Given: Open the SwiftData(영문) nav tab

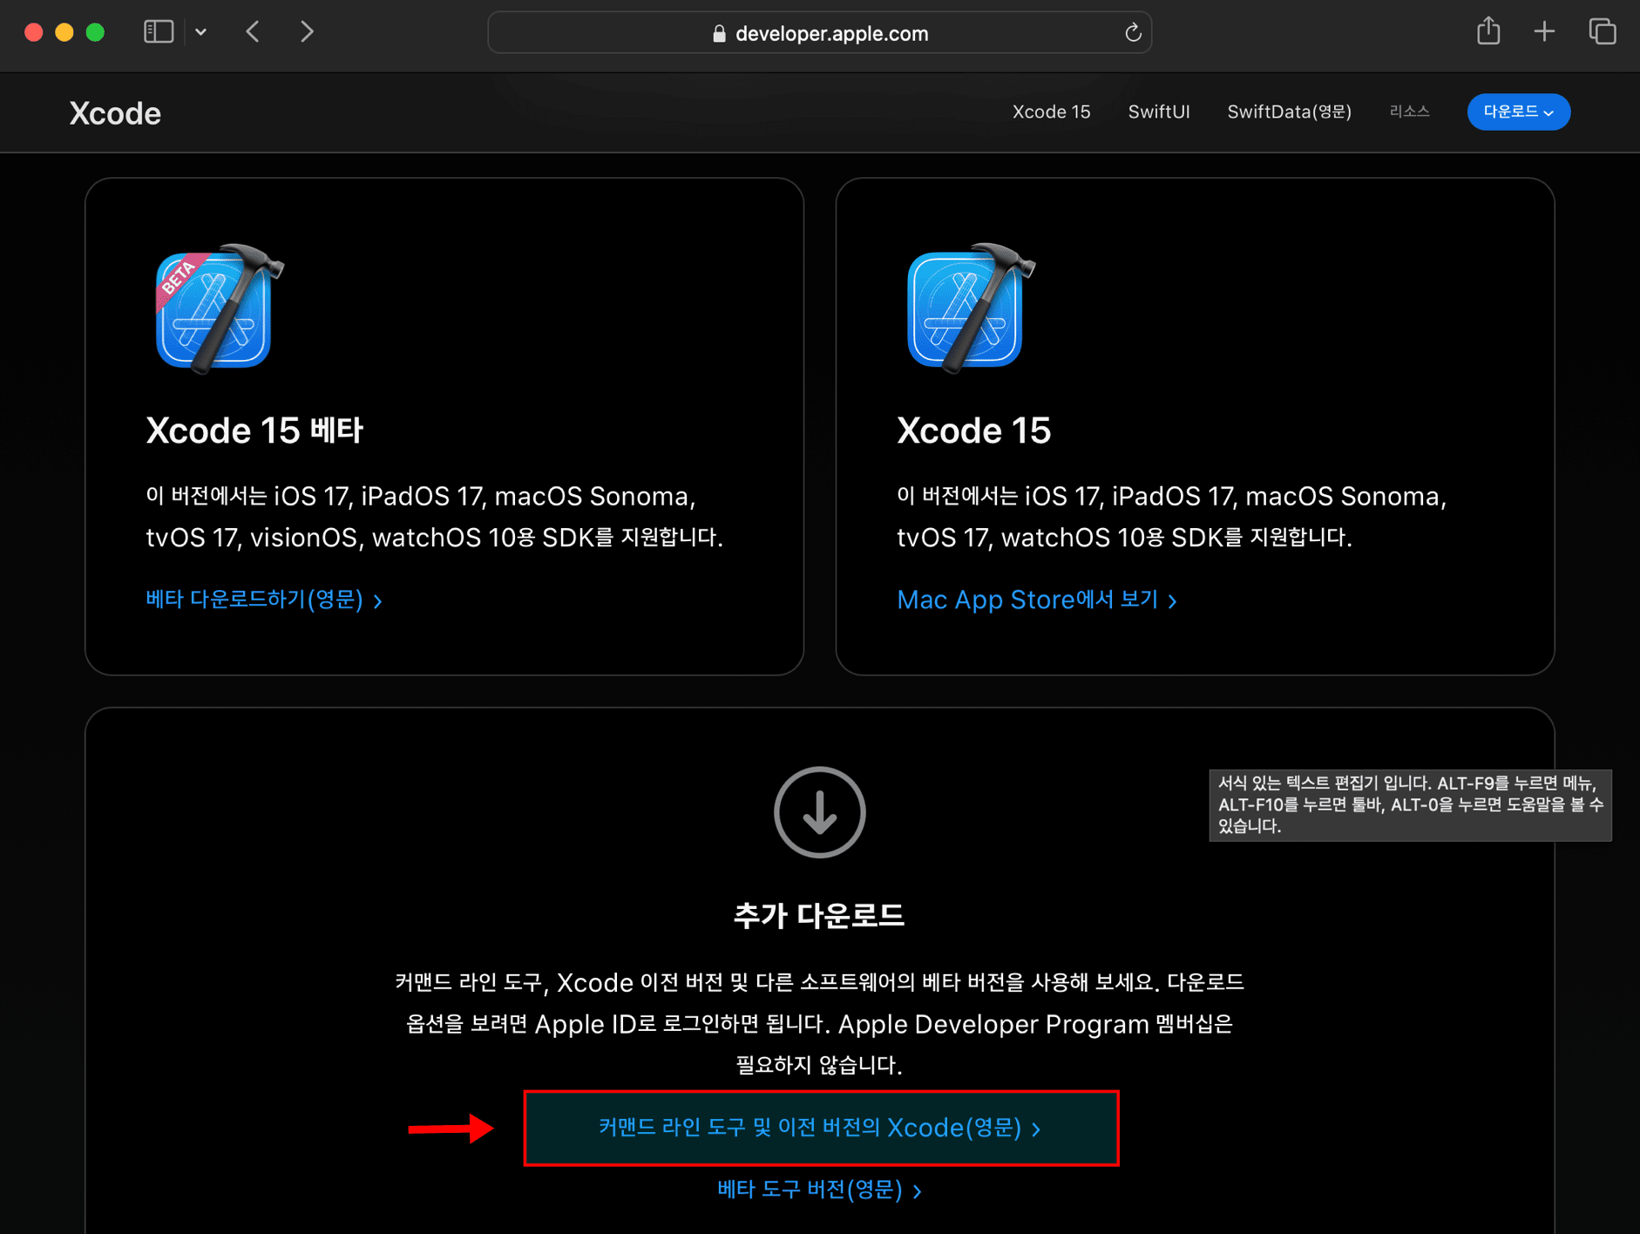Looking at the screenshot, I should [1289, 112].
